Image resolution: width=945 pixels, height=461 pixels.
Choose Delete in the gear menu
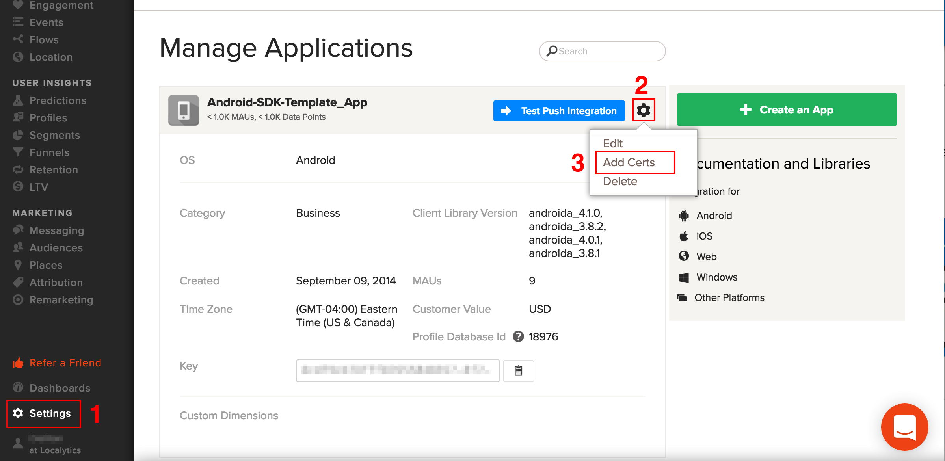click(x=620, y=181)
